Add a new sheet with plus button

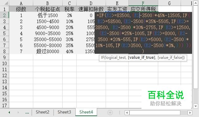pos(110,113)
